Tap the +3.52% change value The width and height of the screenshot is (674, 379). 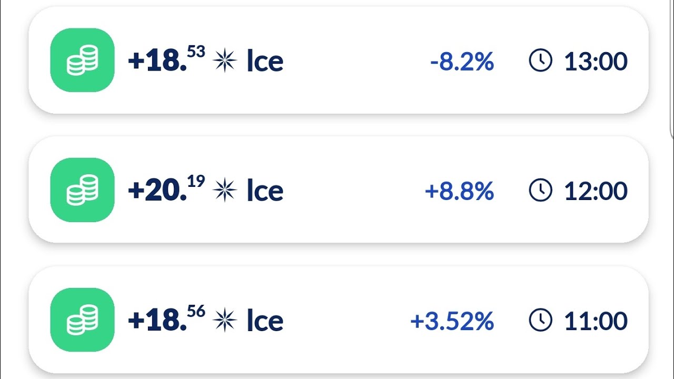click(x=452, y=322)
